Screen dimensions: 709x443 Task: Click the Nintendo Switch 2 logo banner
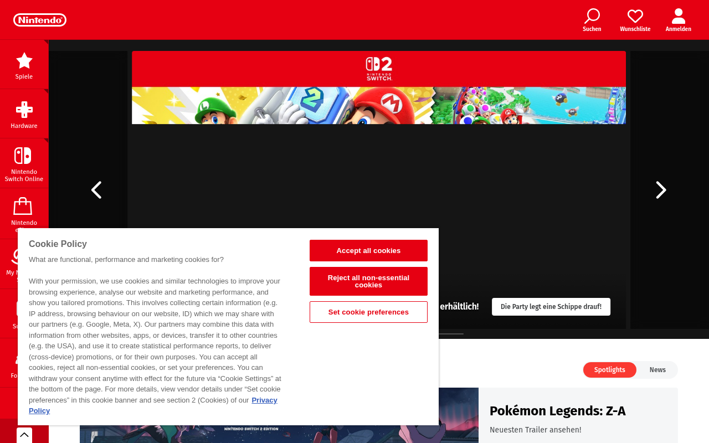(379, 69)
